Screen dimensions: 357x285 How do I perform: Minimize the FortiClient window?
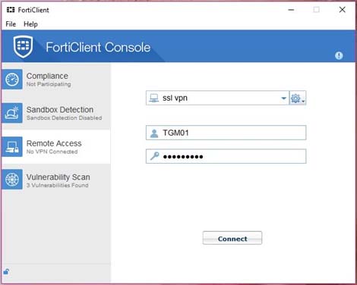tap(291, 10)
